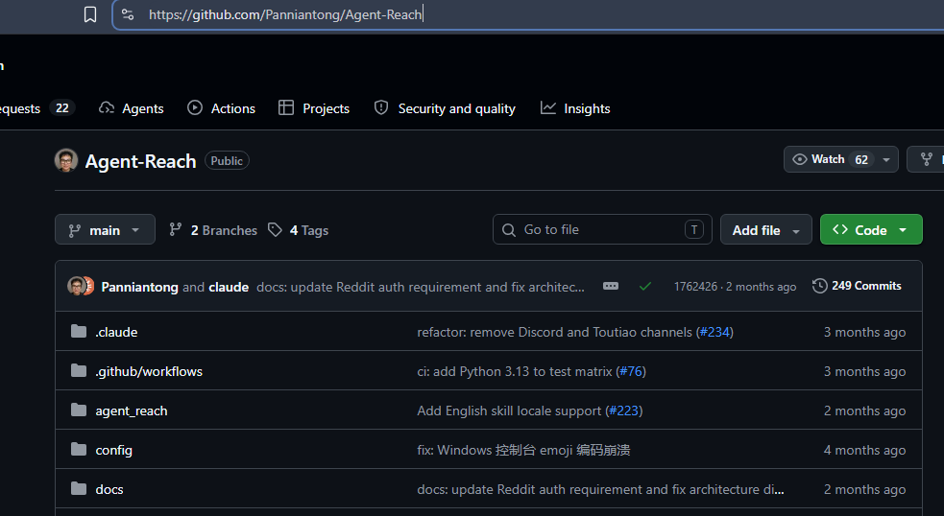Open the Agents tab
This screenshot has width=944, height=516.
[x=132, y=108]
